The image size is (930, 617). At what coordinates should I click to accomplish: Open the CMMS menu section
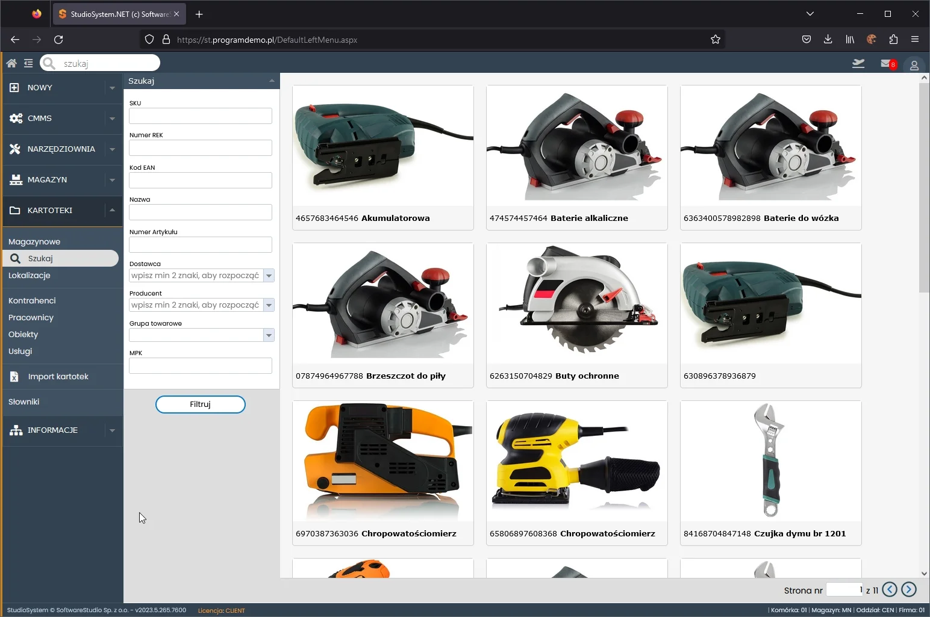click(x=40, y=119)
